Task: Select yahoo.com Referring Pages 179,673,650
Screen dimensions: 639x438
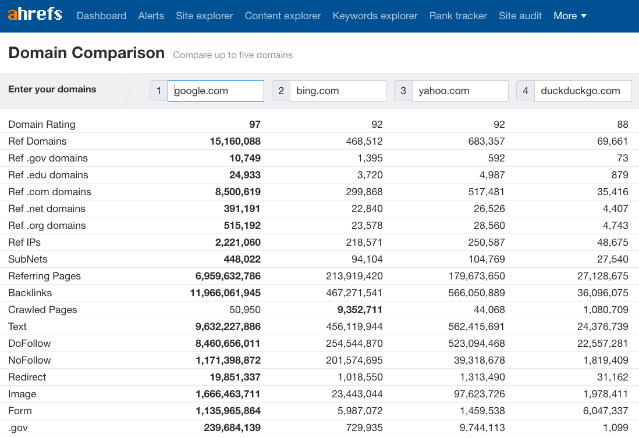Action: pos(477,276)
